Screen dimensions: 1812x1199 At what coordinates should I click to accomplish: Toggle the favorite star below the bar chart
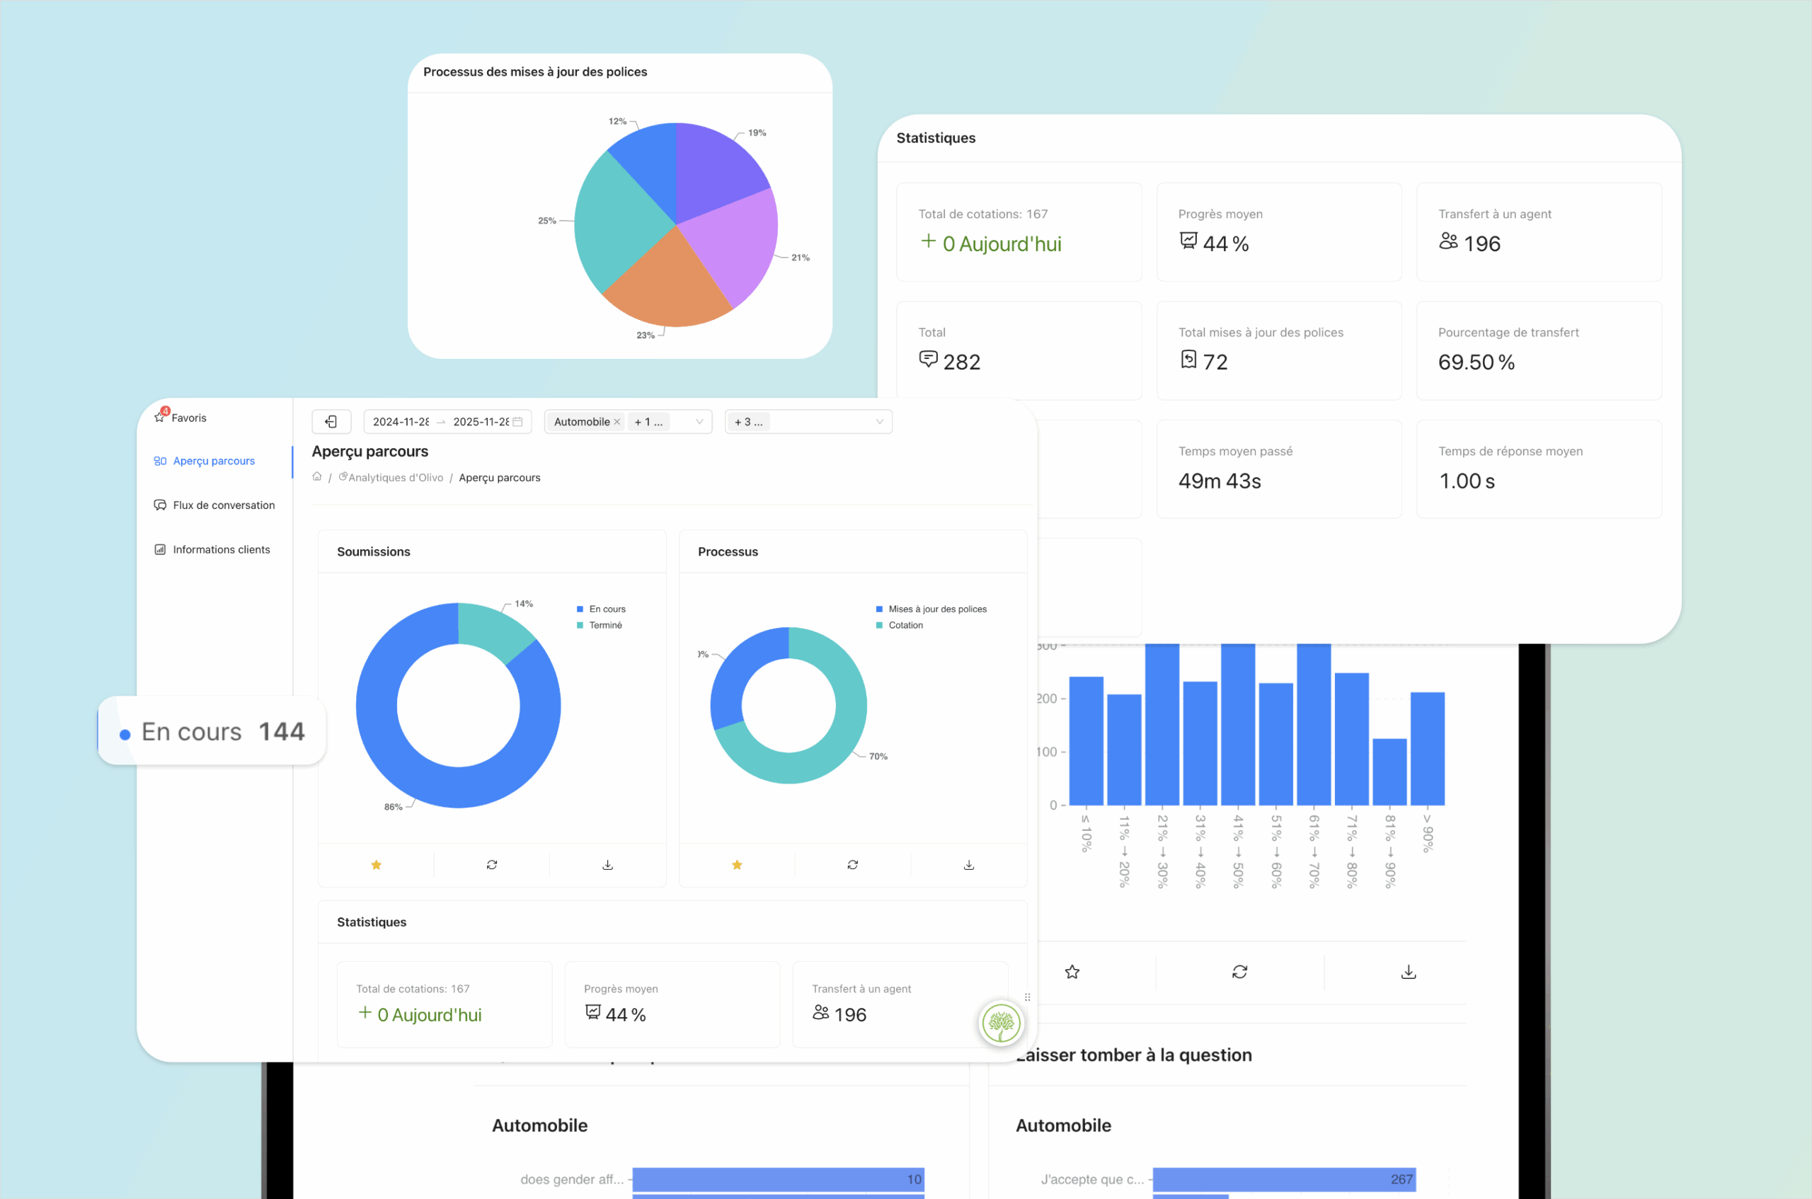coord(1072,971)
